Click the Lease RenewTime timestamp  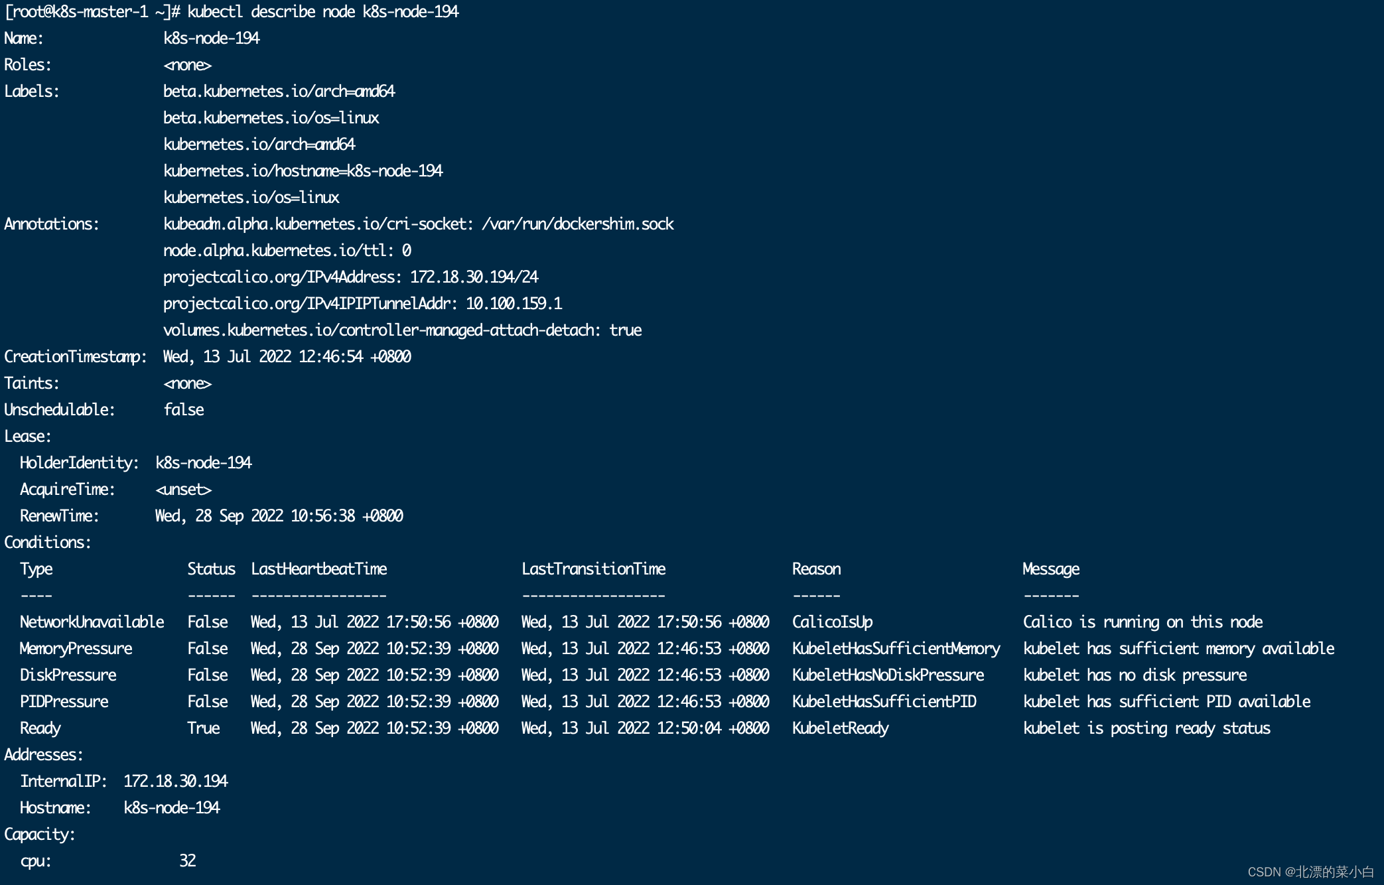(x=279, y=516)
